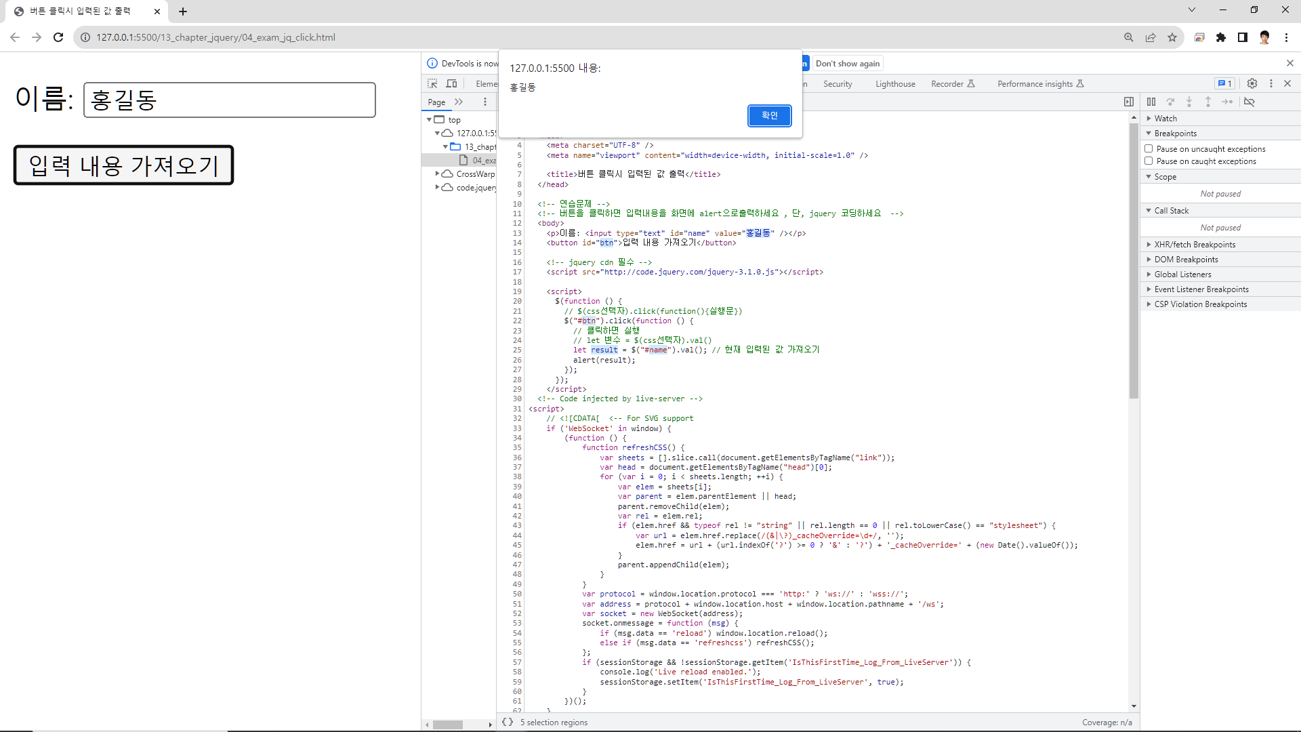The height and width of the screenshot is (732, 1301).
Task: Switch to the Lighthouse tab
Action: pos(894,84)
